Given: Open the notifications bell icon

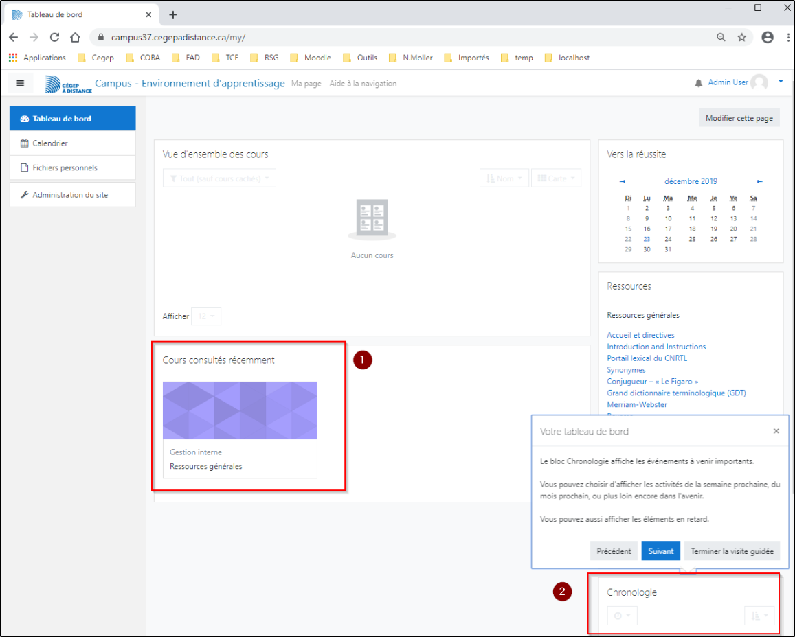Looking at the screenshot, I should [x=699, y=83].
